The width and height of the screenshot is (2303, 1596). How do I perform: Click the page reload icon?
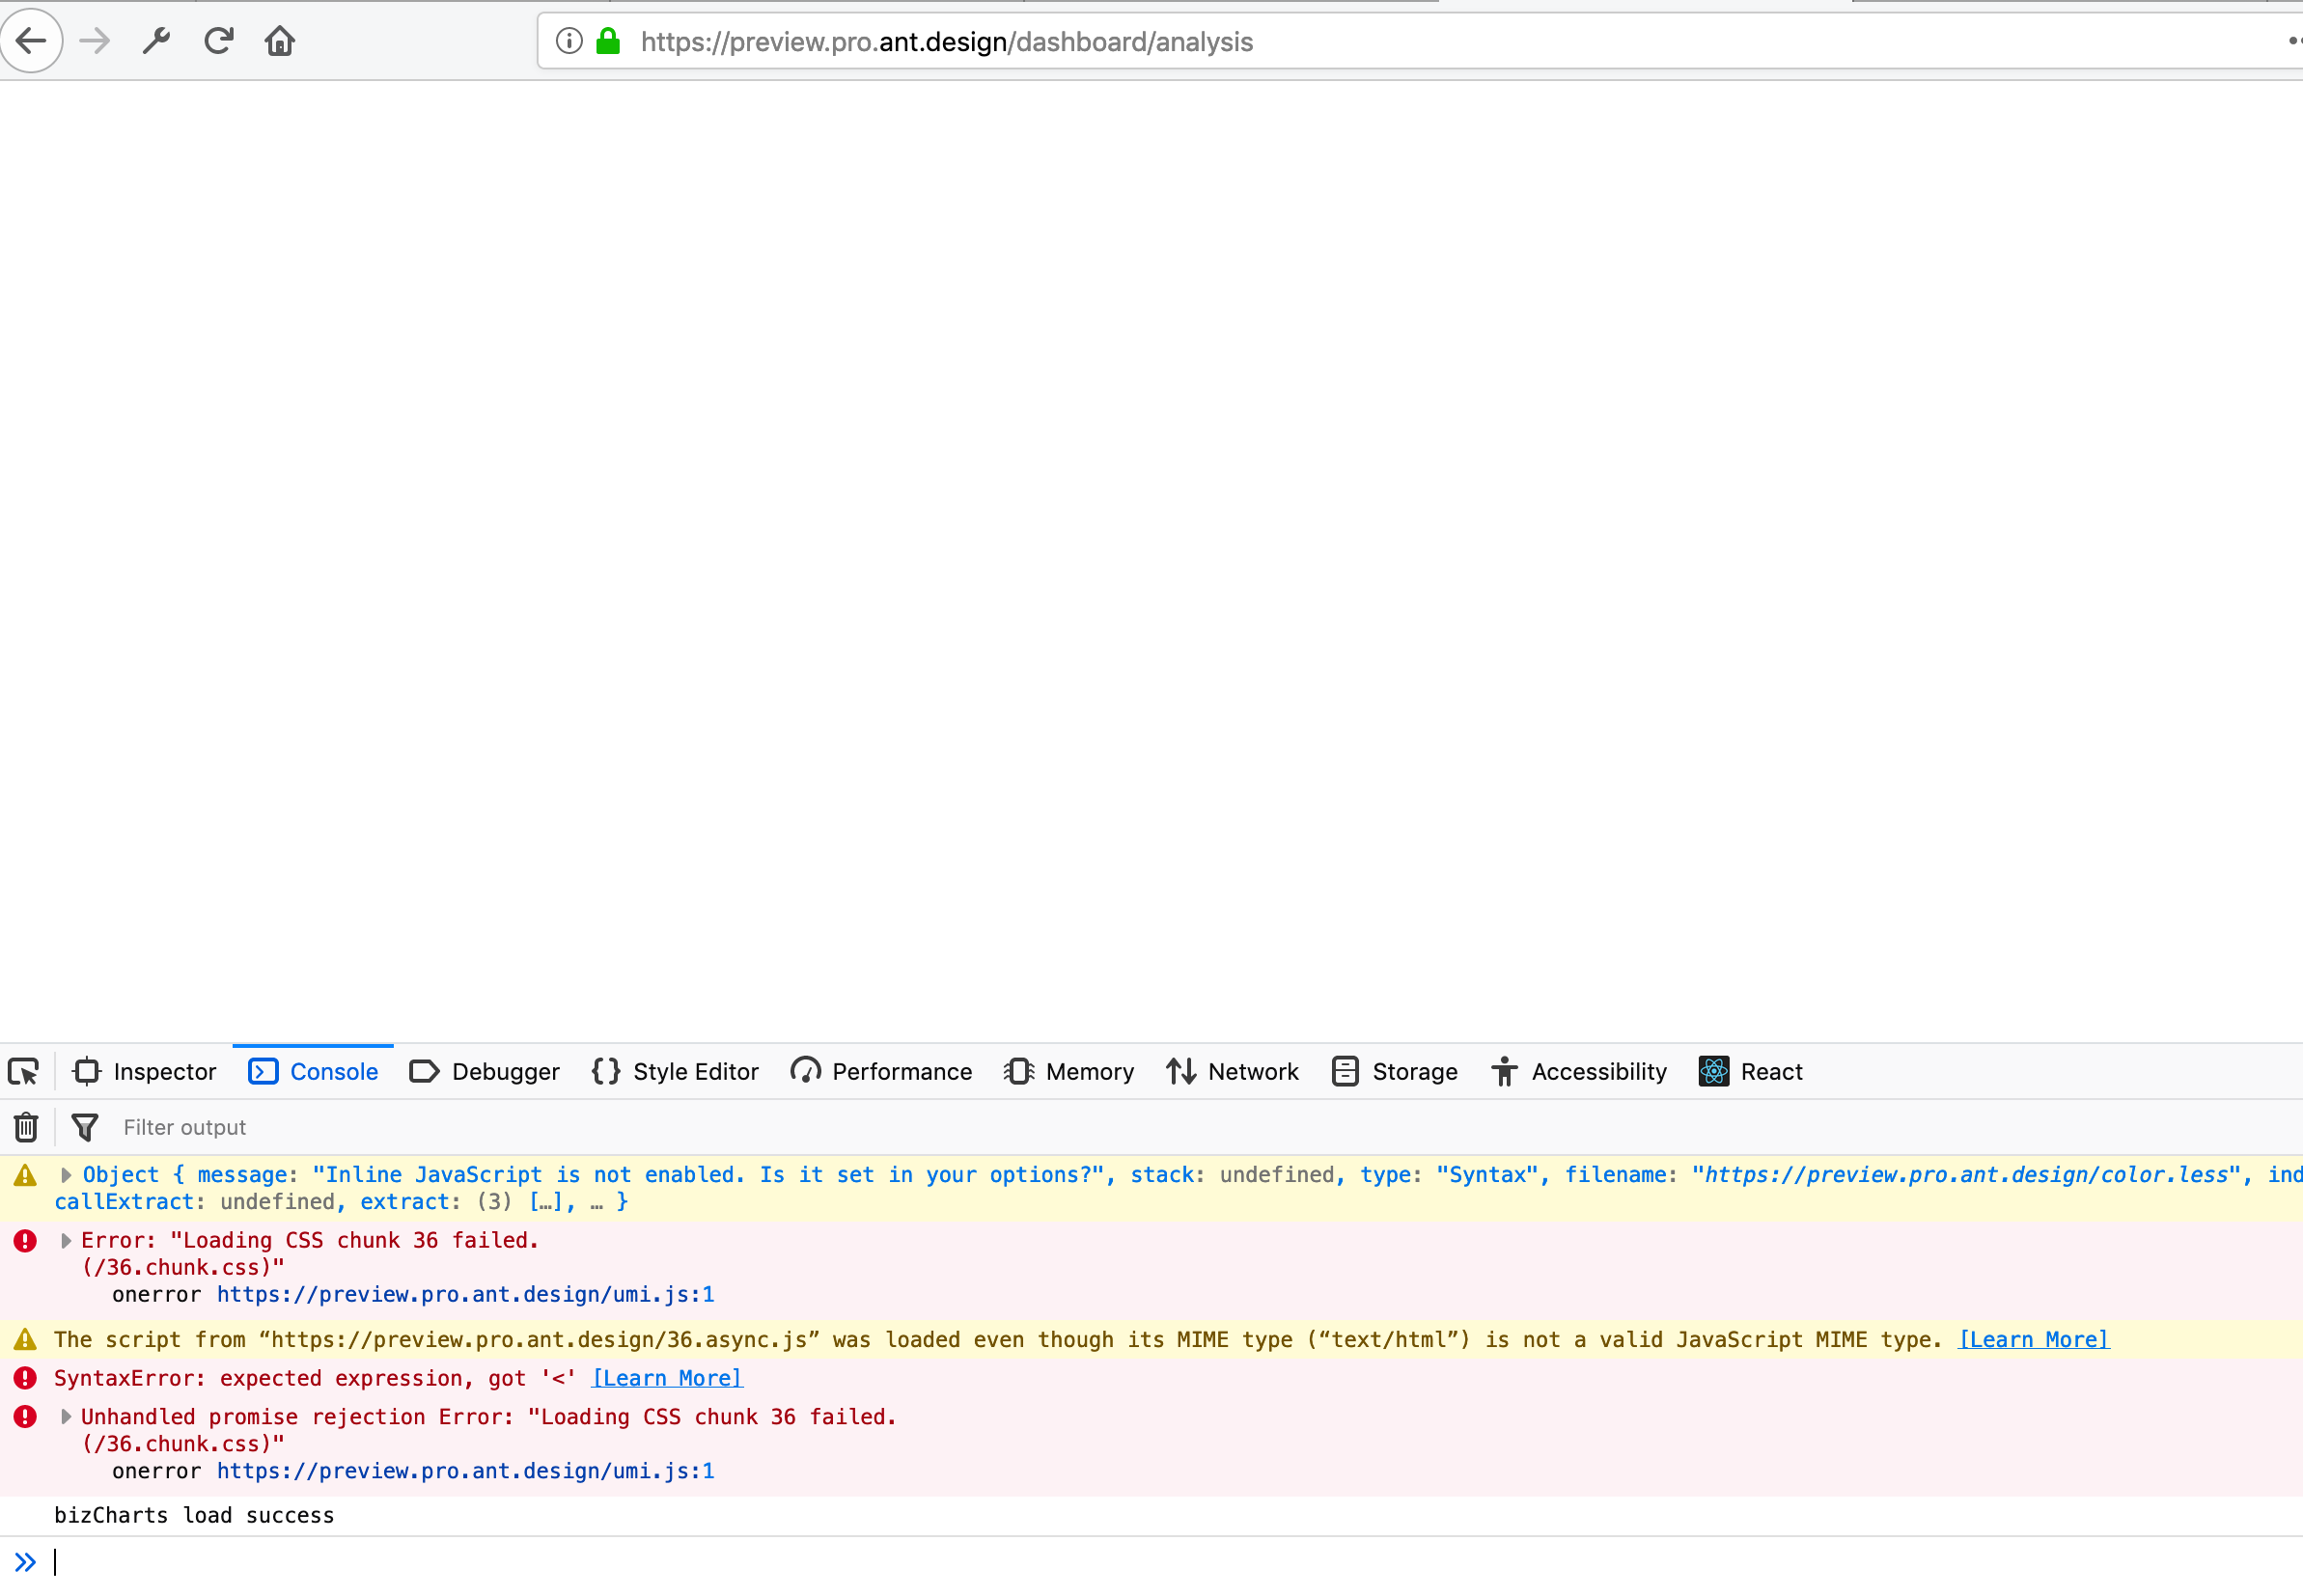point(218,40)
